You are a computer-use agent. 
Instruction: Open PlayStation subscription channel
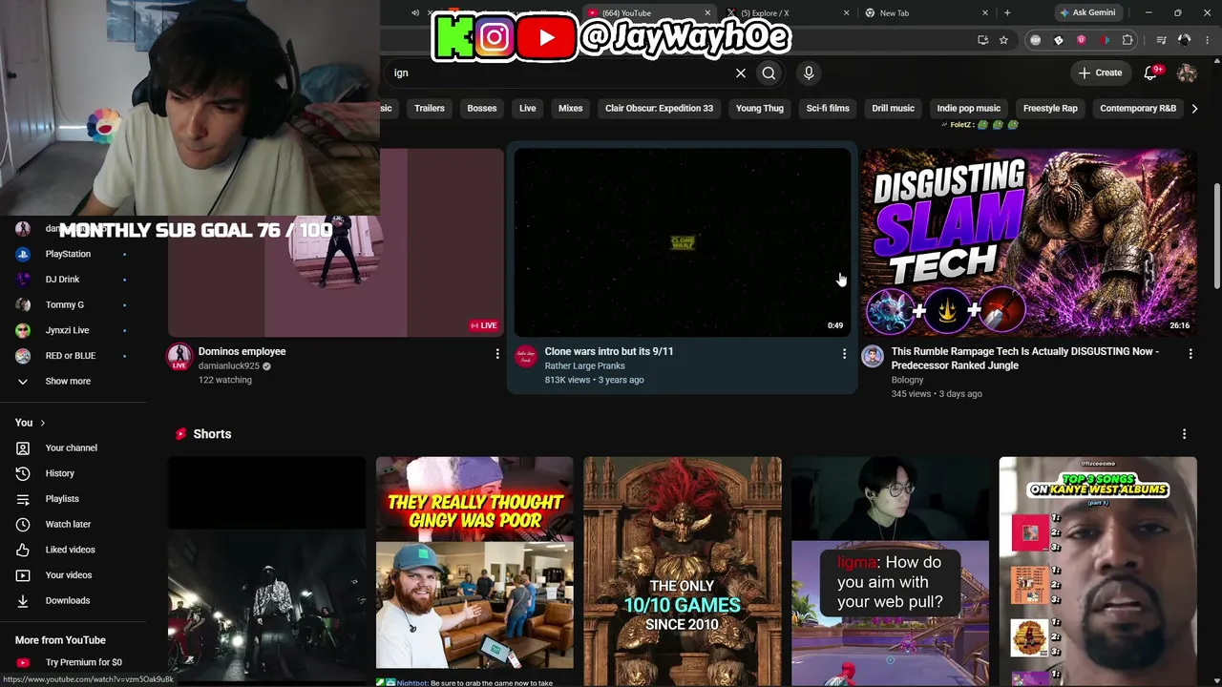pyautogui.click(x=68, y=254)
